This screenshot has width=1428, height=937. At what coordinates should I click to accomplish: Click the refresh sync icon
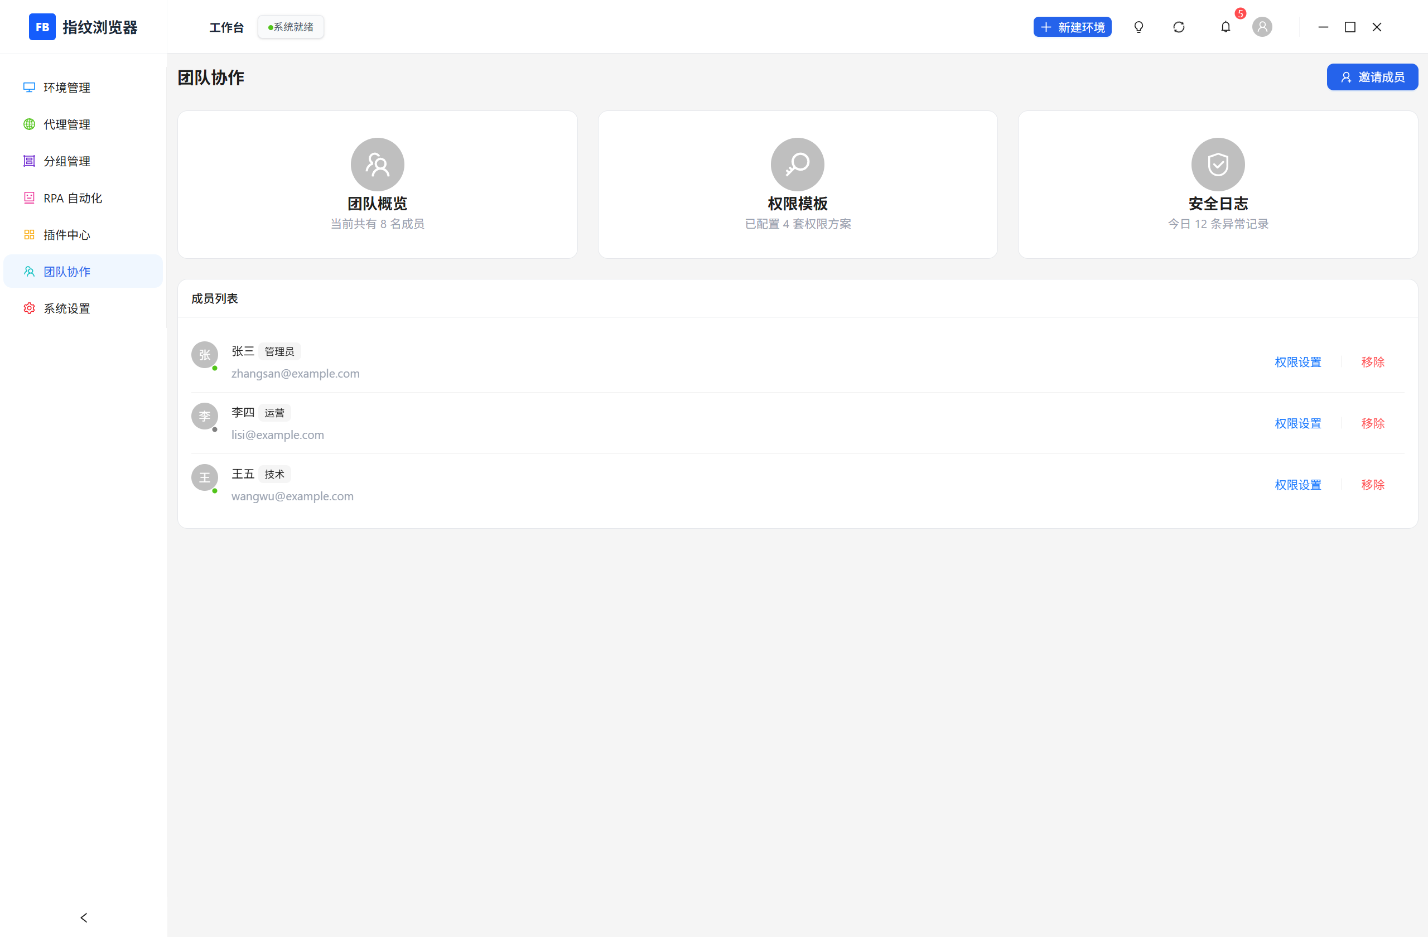coord(1179,27)
